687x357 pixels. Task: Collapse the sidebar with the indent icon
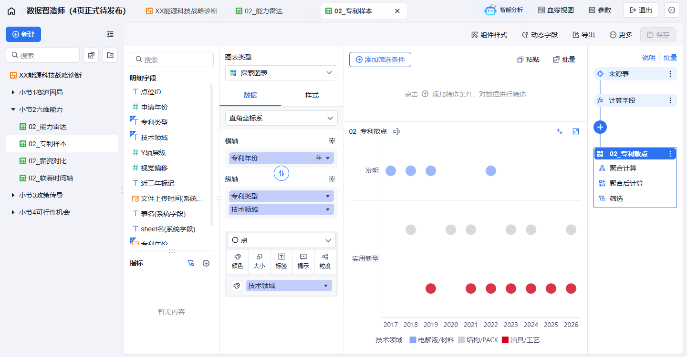pos(110,34)
